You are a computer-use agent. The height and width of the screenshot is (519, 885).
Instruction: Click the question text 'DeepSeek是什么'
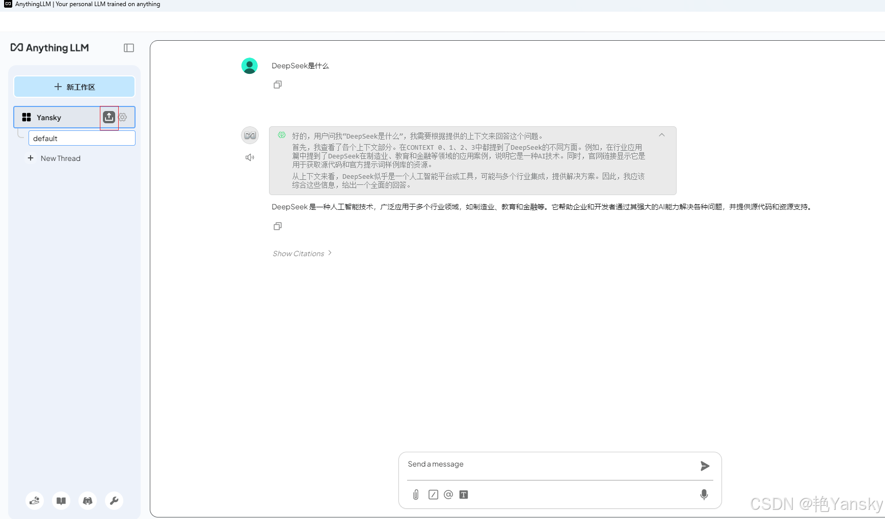300,66
